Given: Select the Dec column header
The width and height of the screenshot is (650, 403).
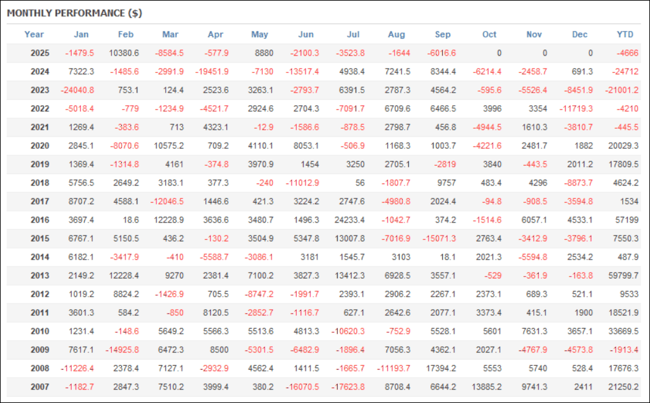Looking at the screenshot, I should pos(579,35).
